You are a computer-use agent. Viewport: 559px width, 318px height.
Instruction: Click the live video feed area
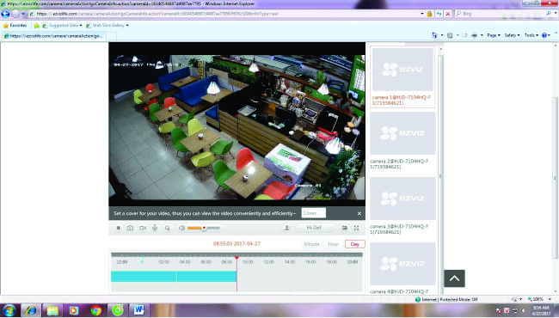pos(237,127)
